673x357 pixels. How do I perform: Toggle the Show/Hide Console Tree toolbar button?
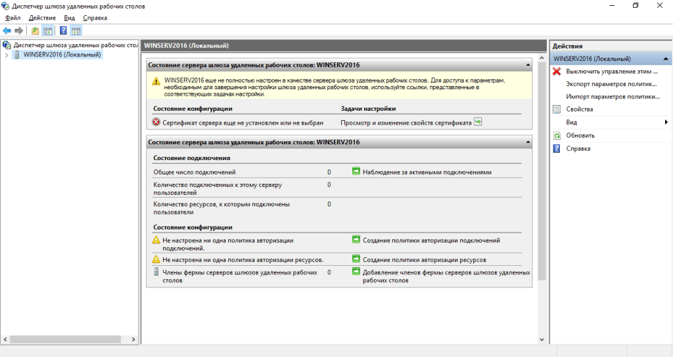47,30
